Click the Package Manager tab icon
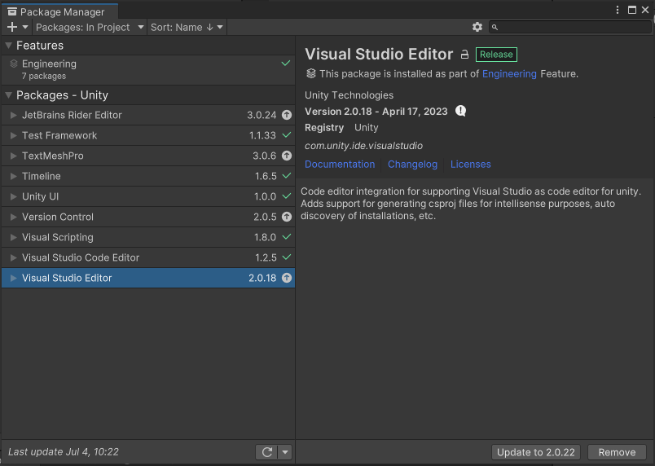This screenshot has height=466, width=655. (12, 11)
